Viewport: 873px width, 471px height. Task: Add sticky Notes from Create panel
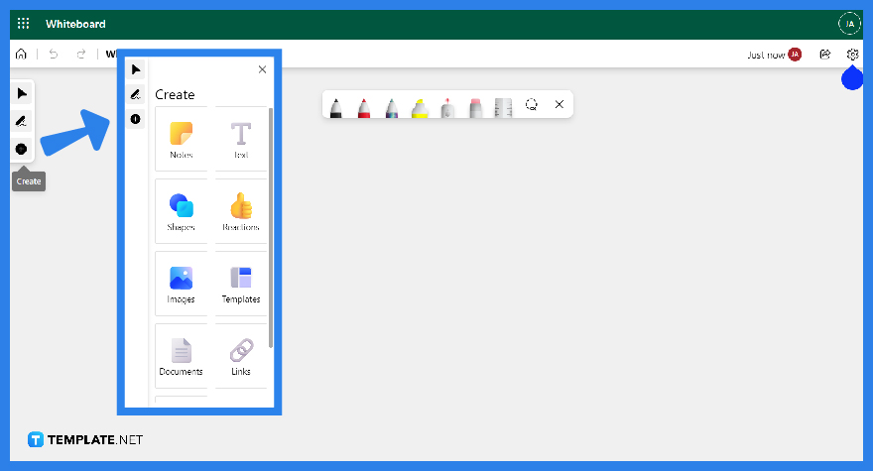[181, 139]
